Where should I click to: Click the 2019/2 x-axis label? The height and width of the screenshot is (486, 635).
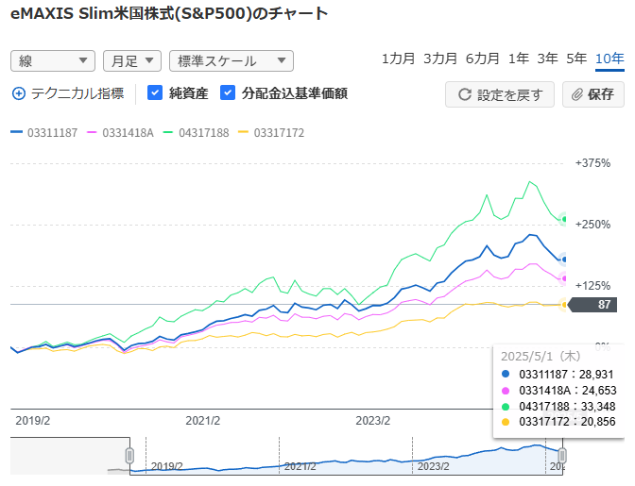click(33, 421)
